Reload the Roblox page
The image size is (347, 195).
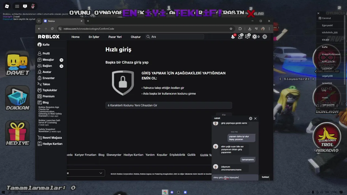(x=52, y=29)
